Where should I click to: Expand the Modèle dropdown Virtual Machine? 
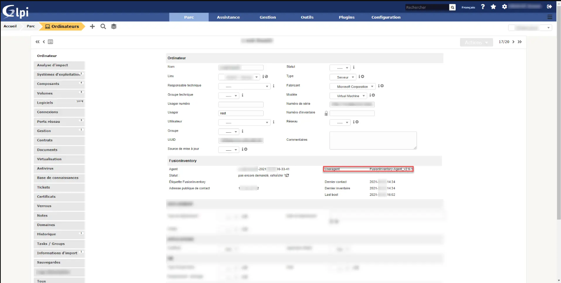tap(348, 96)
